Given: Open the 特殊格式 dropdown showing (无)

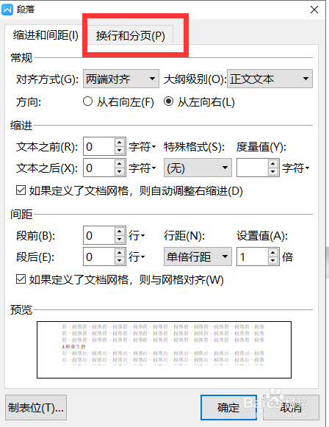Looking at the screenshot, I should coord(198,168).
